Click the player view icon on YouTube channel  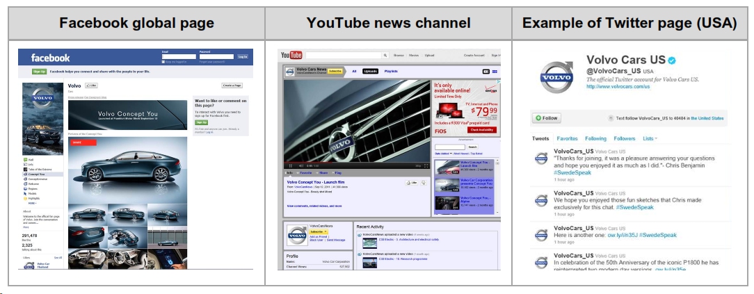(486, 72)
